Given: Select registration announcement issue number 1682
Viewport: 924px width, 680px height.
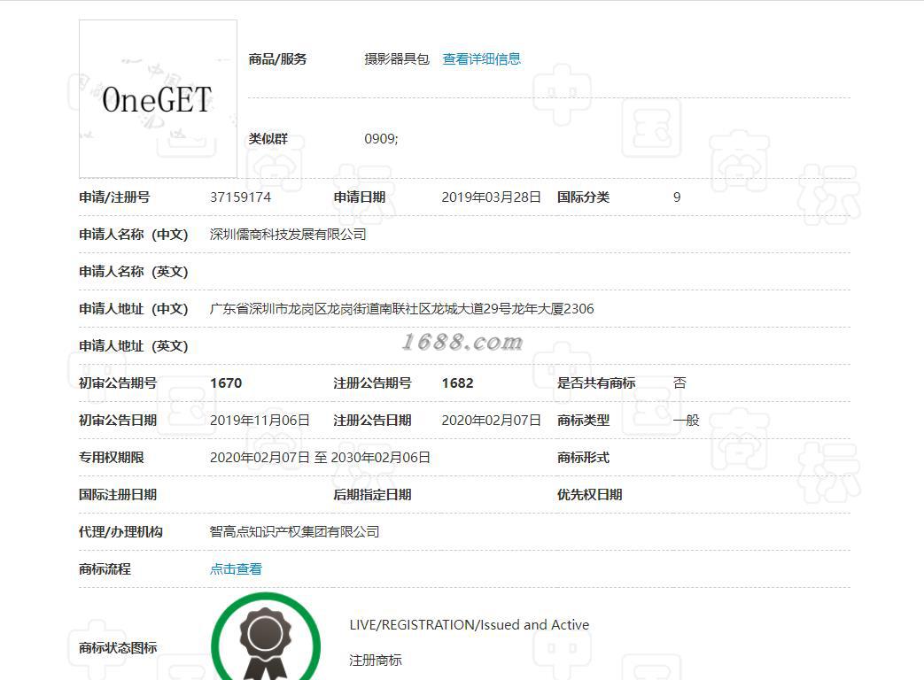Looking at the screenshot, I should (458, 383).
